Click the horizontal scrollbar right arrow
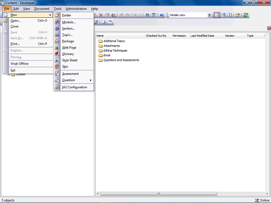271x203 pixels. (x=267, y=194)
